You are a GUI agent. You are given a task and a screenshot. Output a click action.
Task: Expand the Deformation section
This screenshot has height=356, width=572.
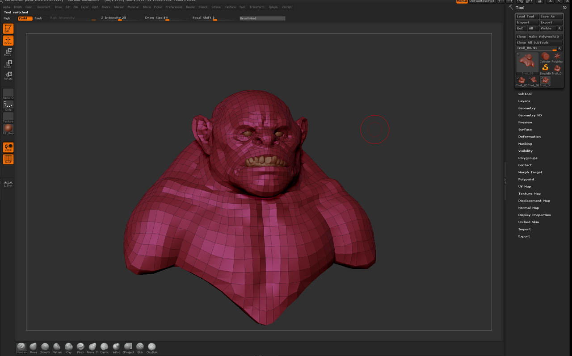529,137
